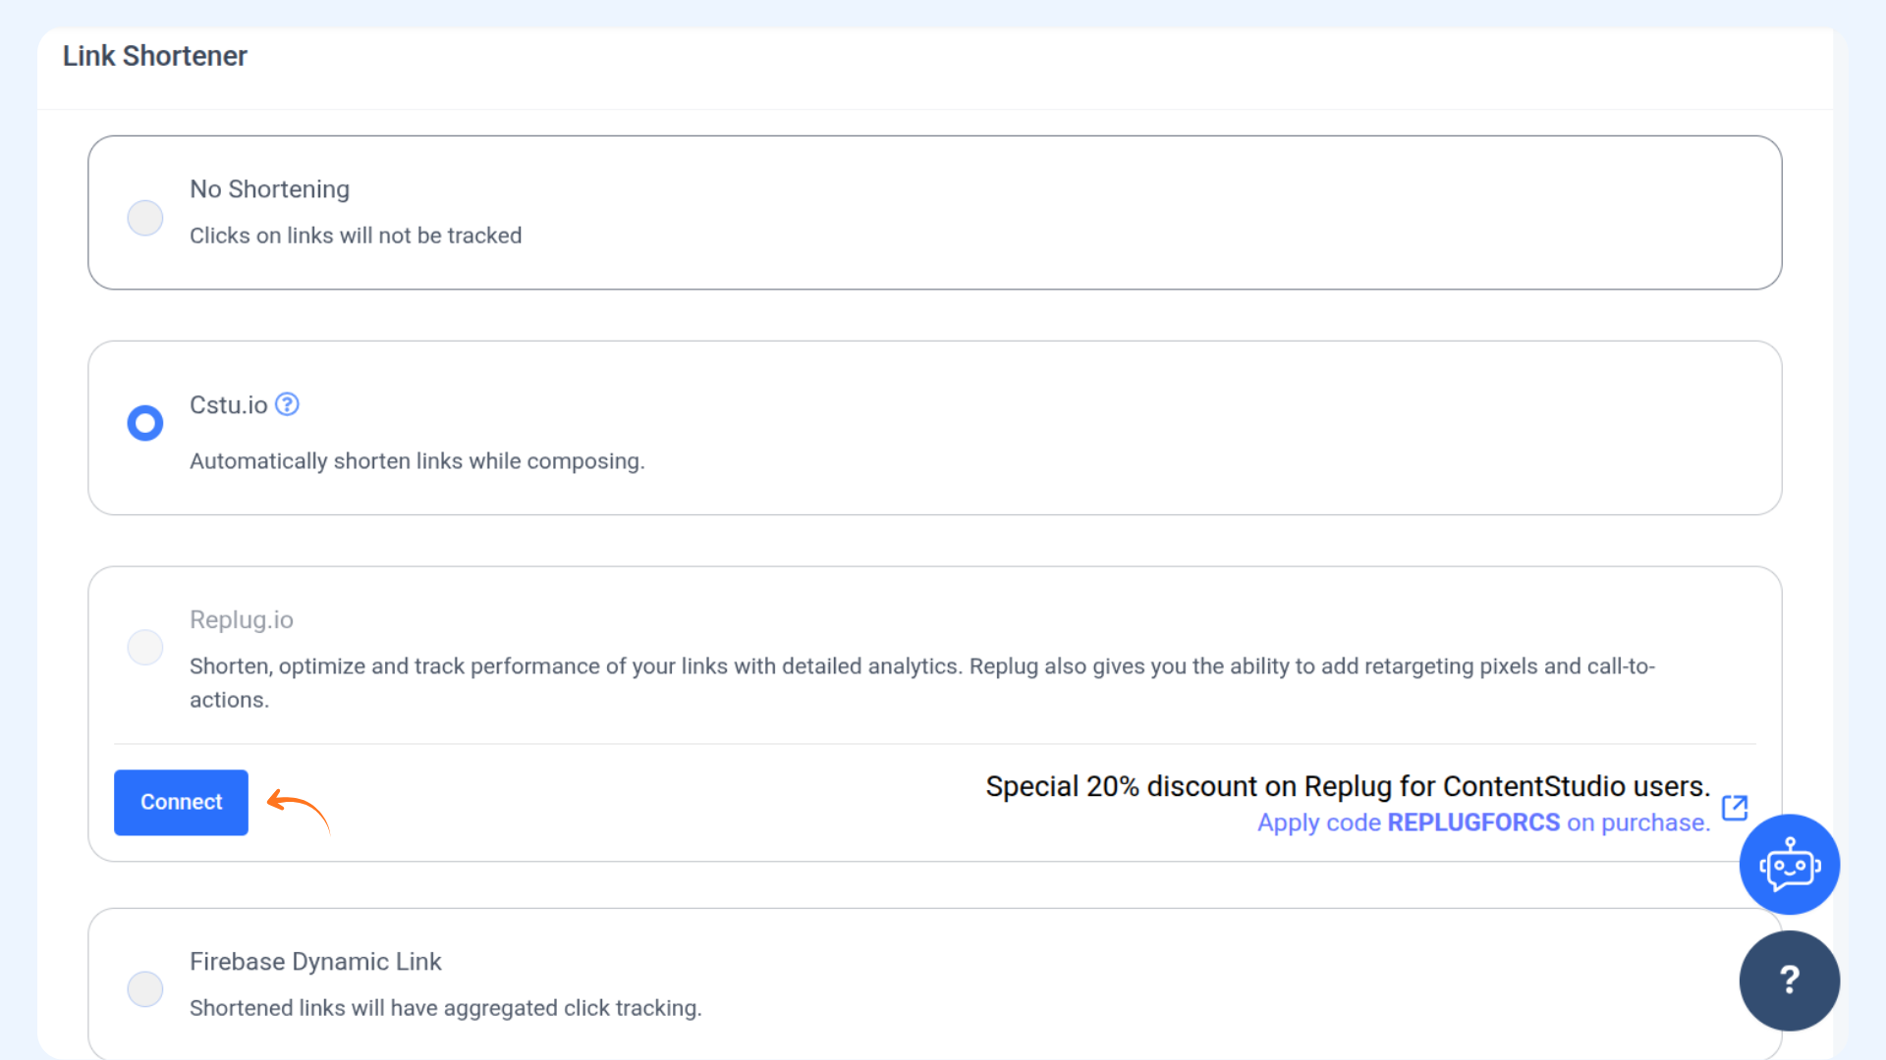Click the Special 20% discount text

[x=1348, y=786]
